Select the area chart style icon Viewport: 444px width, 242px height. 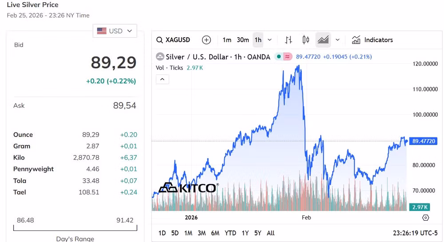click(x=323, y=40)
